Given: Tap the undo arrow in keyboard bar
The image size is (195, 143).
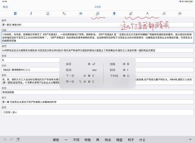Looking at the screenshot, I should (x=5, y=139).
